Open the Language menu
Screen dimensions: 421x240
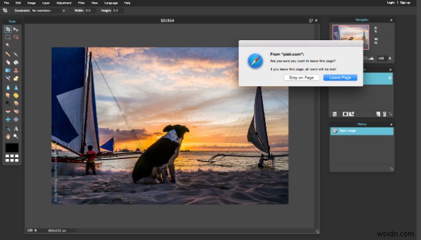112,3
